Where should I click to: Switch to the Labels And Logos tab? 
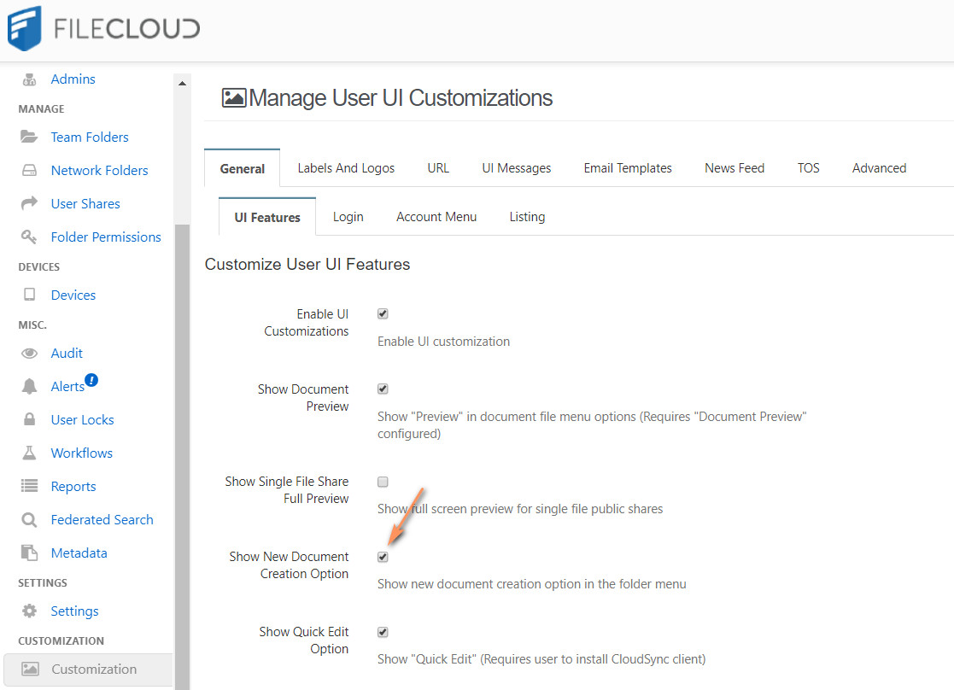[x=346, y=168]
